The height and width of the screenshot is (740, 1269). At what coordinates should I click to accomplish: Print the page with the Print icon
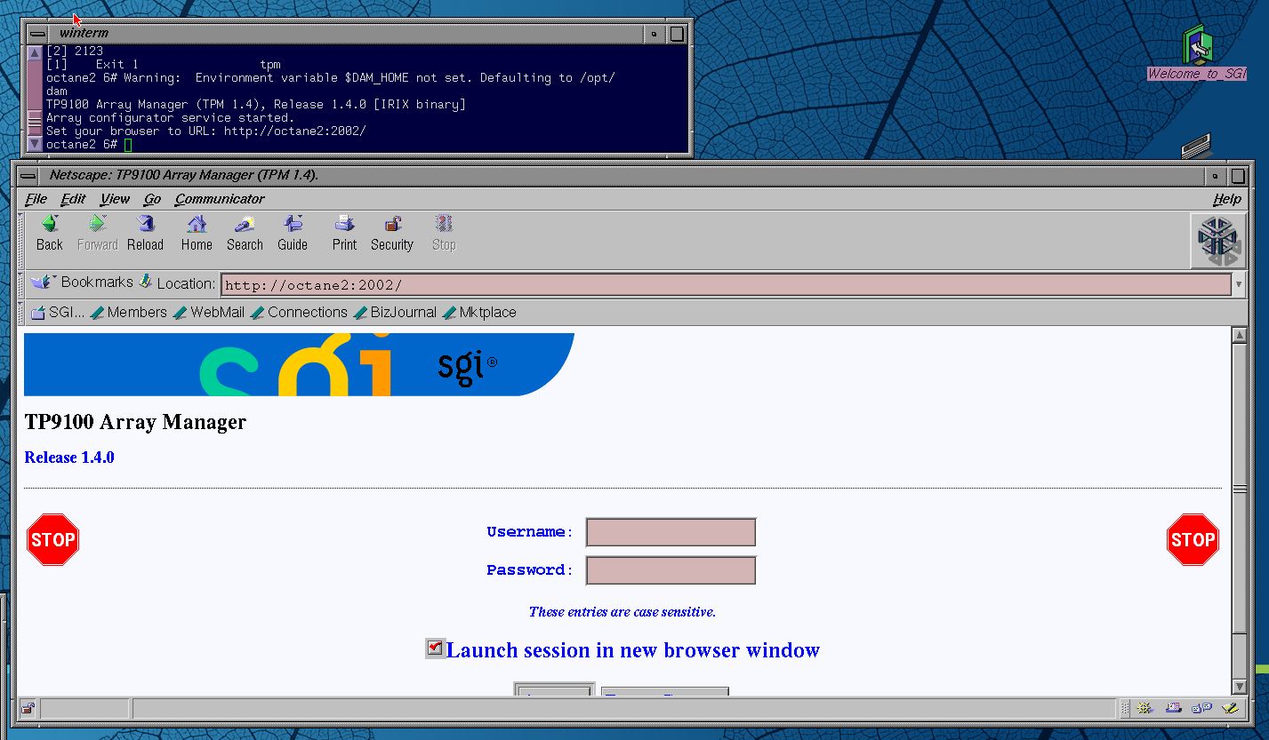(344, 234)
